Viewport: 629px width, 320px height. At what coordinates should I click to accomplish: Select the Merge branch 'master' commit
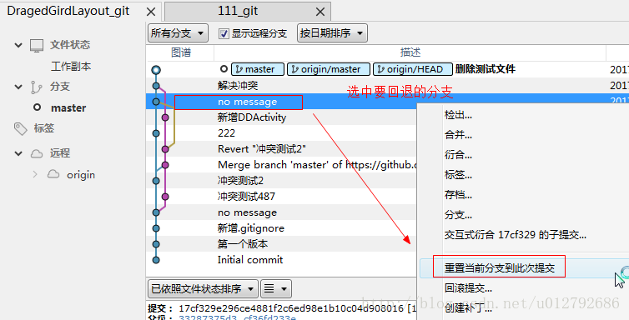tap(317, 165)
